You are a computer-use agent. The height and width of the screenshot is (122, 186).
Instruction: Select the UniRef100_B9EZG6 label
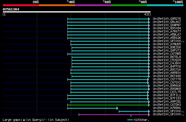(x=167, y=48)
